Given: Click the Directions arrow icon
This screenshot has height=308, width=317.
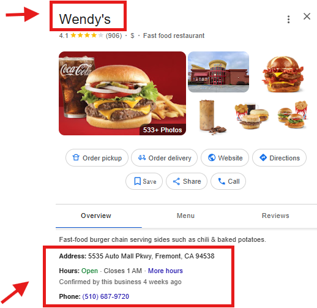Looking at the screenshot, I should [263, 157].
